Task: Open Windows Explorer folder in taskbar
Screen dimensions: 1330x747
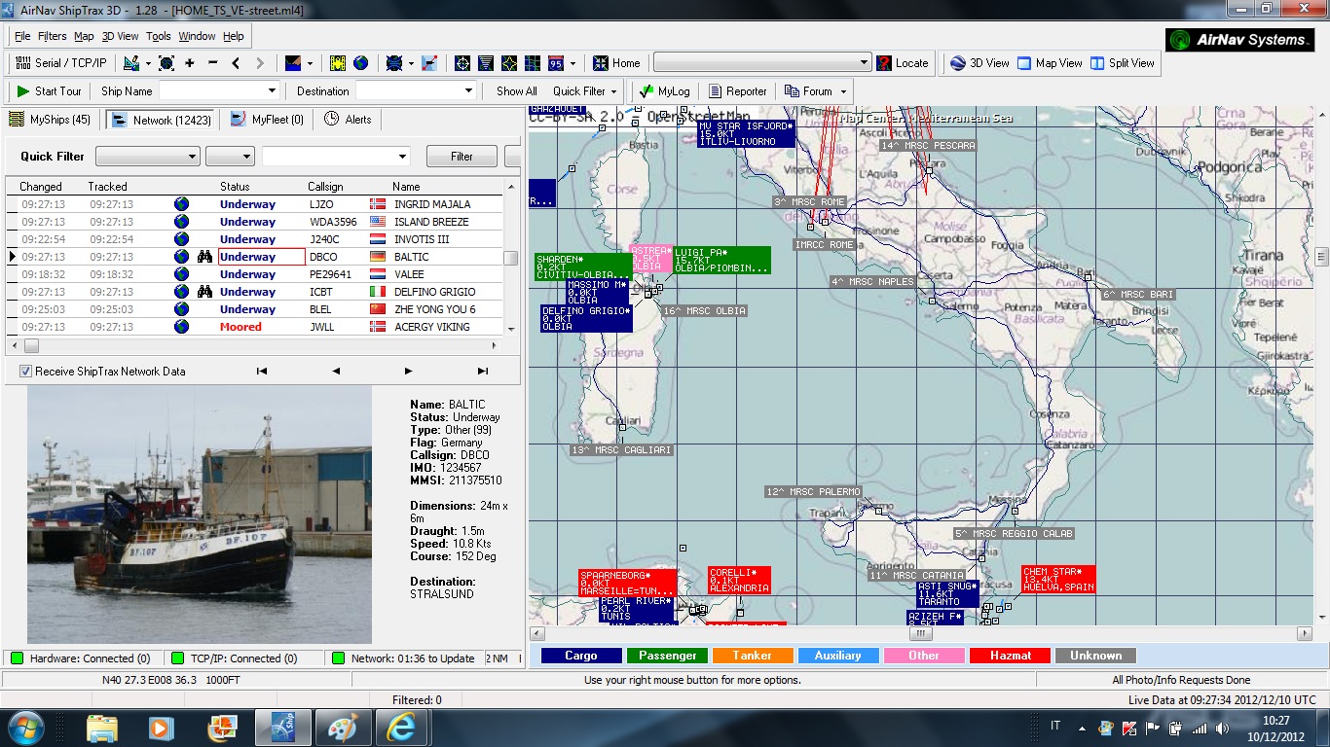Action: [102, 728]
